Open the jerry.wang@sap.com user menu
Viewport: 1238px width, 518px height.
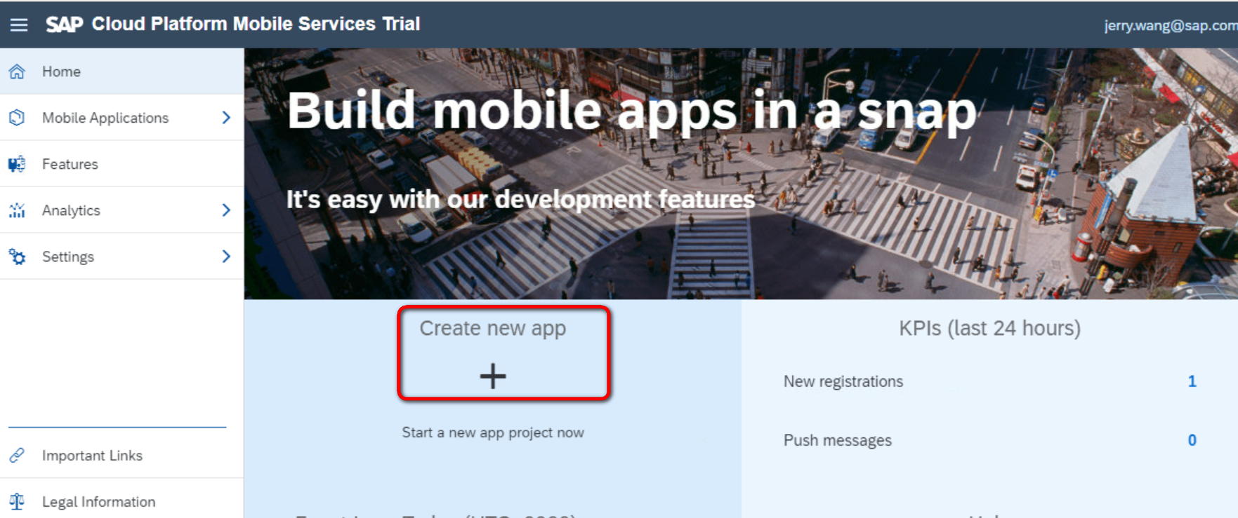[x=1171, y=25]
